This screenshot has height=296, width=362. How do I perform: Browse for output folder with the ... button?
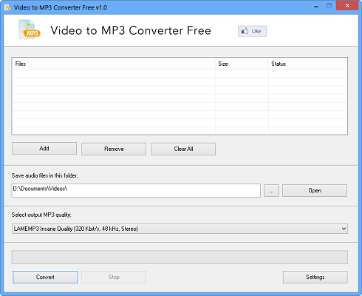click(271, 191)
